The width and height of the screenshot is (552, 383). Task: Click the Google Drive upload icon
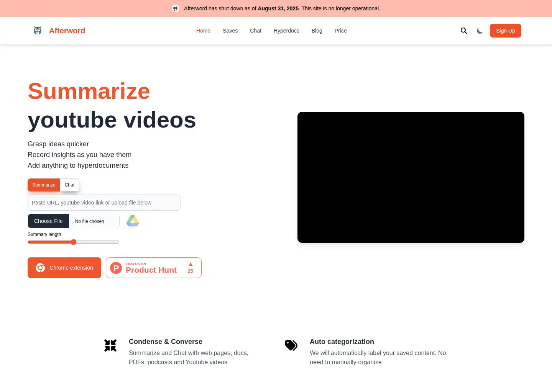click(133, 221)
